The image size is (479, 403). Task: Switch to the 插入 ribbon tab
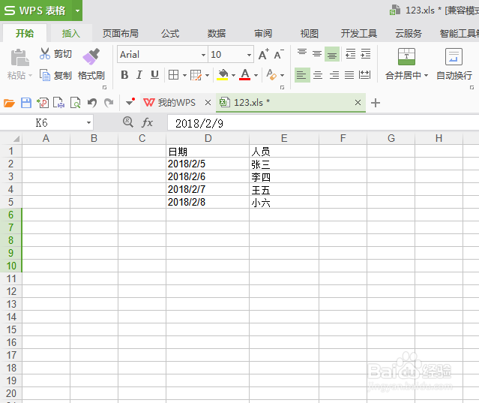[x=71, y=33]
